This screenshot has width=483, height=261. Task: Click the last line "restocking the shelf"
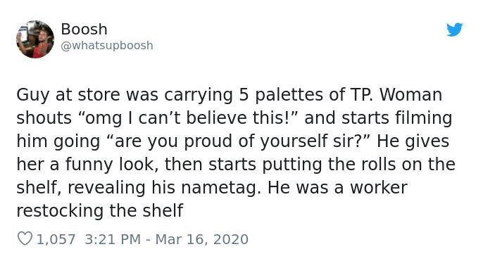[100, 210]
